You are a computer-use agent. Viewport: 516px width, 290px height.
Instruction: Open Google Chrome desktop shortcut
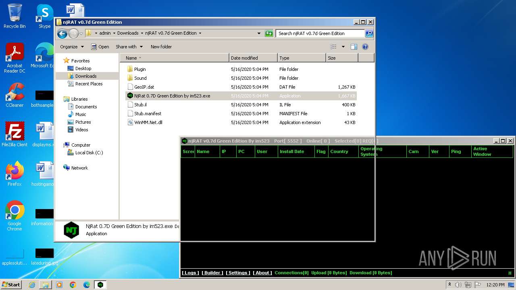pyautogui.click(x=15, y=216)
